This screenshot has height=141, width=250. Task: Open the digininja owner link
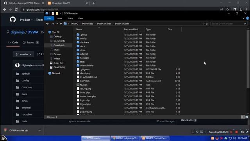pos(18,32)
